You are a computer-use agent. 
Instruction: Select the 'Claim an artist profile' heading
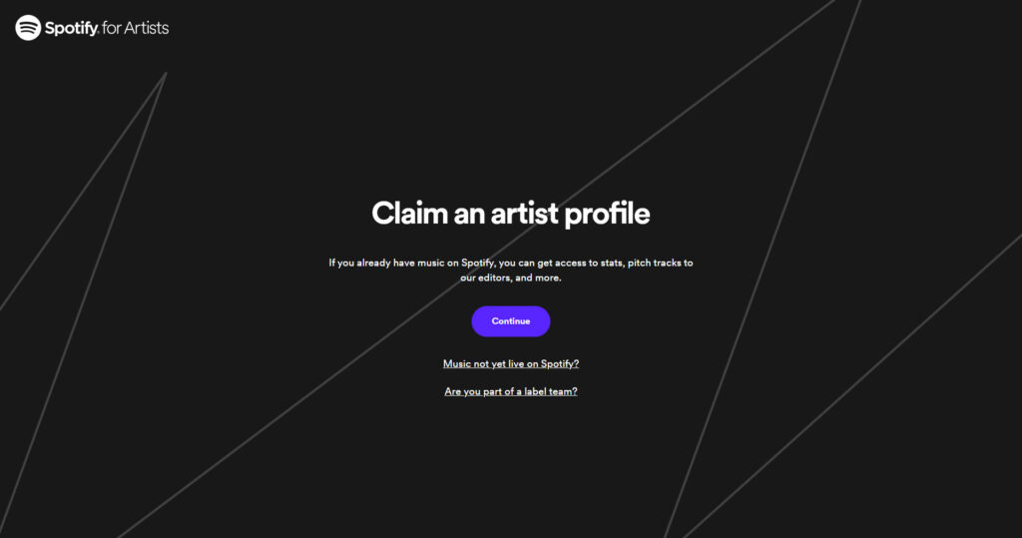tap(510, 214)
